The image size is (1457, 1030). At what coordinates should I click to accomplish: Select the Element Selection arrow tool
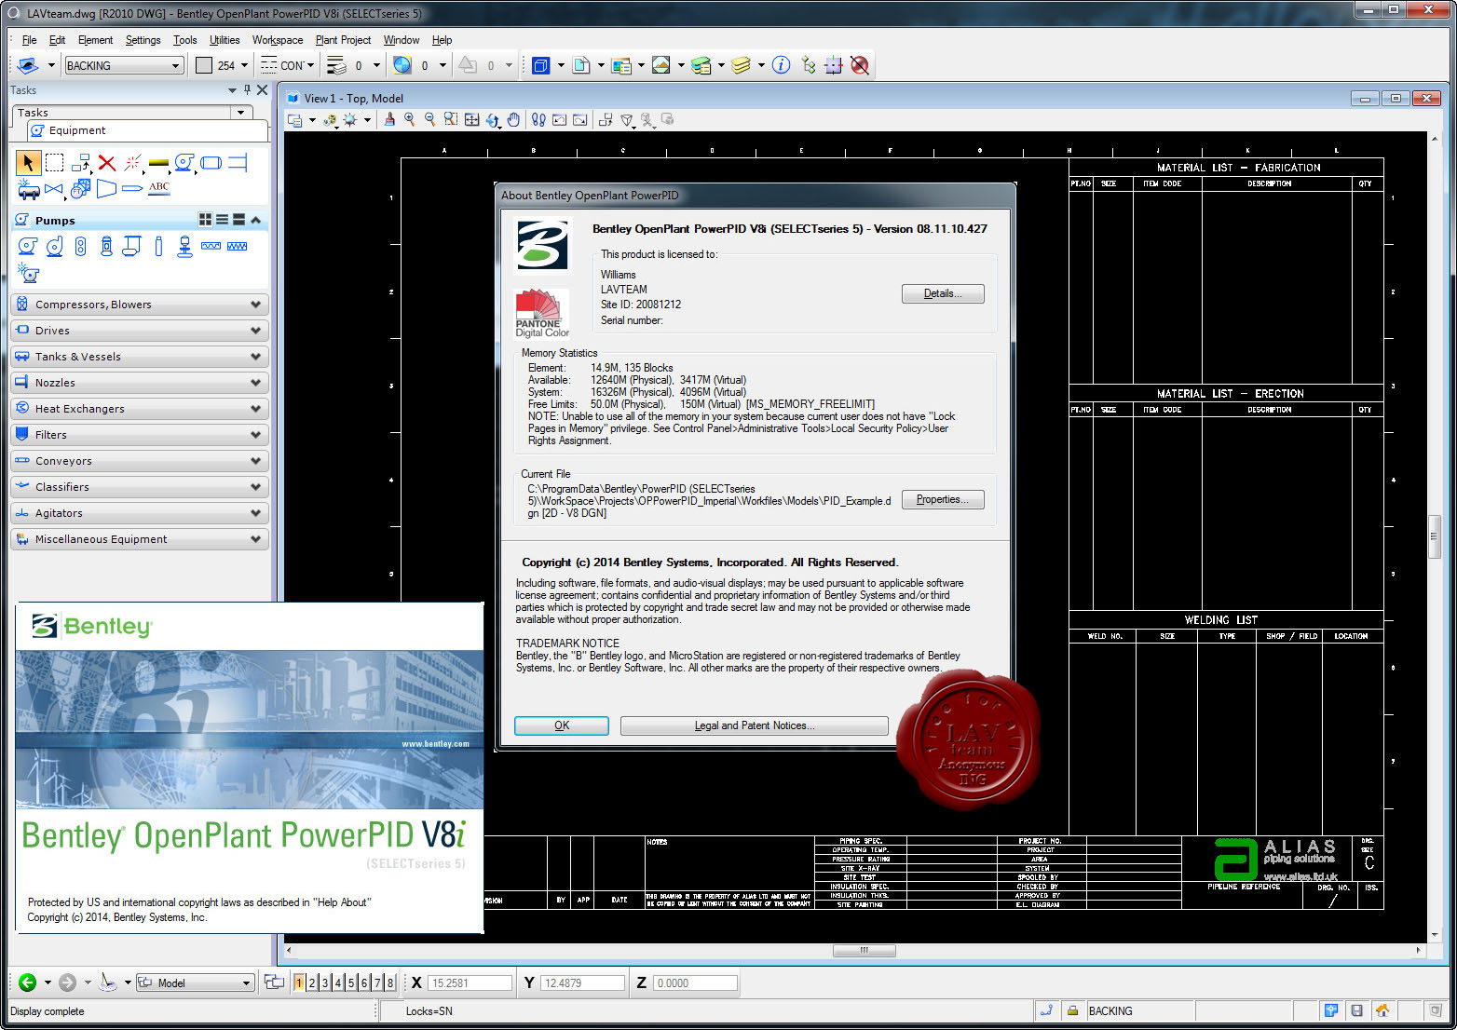click(28, 163)
